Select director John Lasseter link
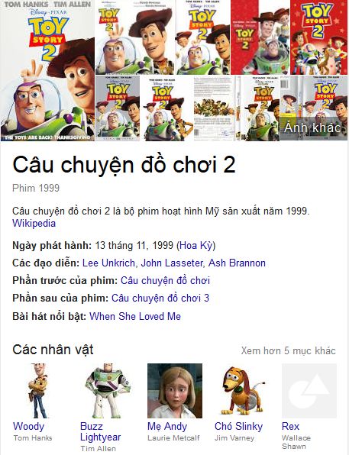 coord(172,263)
